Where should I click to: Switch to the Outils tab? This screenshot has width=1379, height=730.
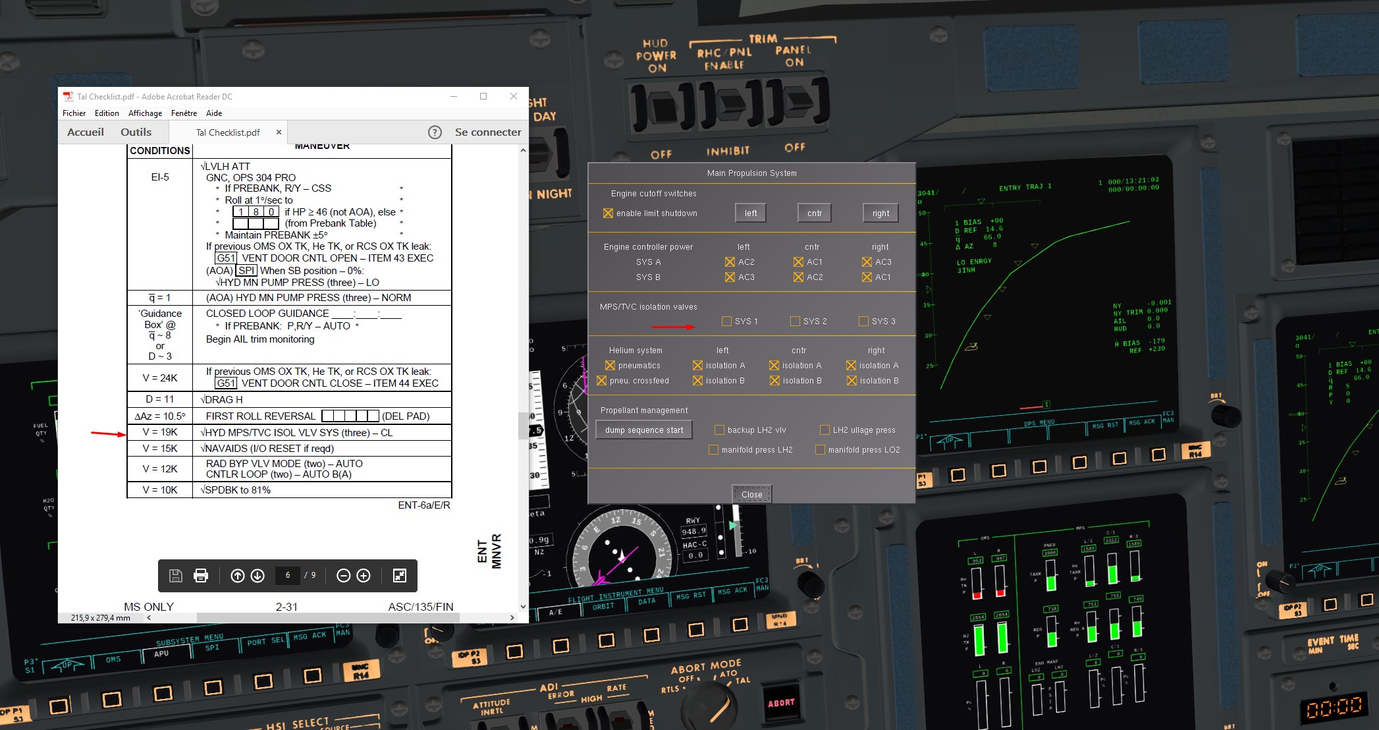pos(136,132)
